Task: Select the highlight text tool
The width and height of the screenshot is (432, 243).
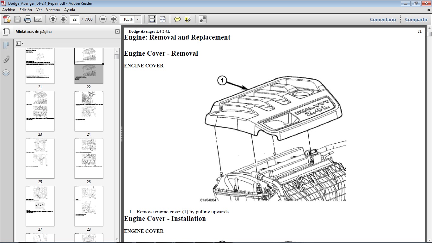Action: pyautogui.click(x=188, y=19)
